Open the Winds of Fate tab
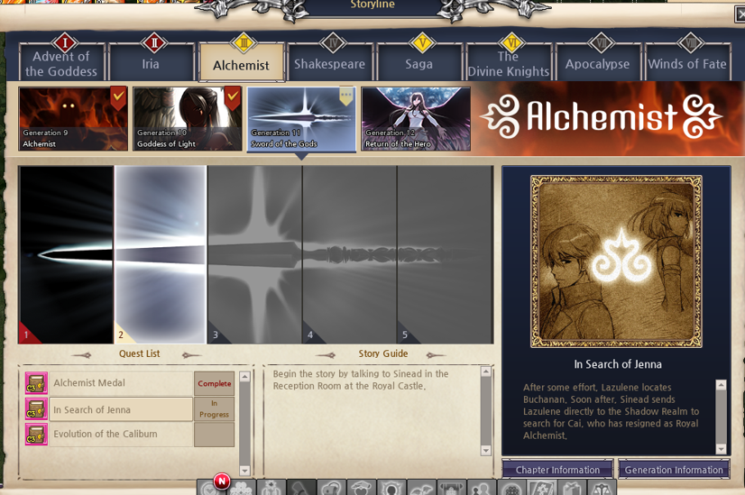 pyautogui.click(x=687, y=63)
